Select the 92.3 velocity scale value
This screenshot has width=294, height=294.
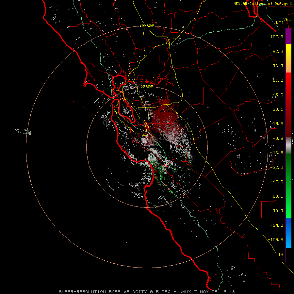coord(278,51)
